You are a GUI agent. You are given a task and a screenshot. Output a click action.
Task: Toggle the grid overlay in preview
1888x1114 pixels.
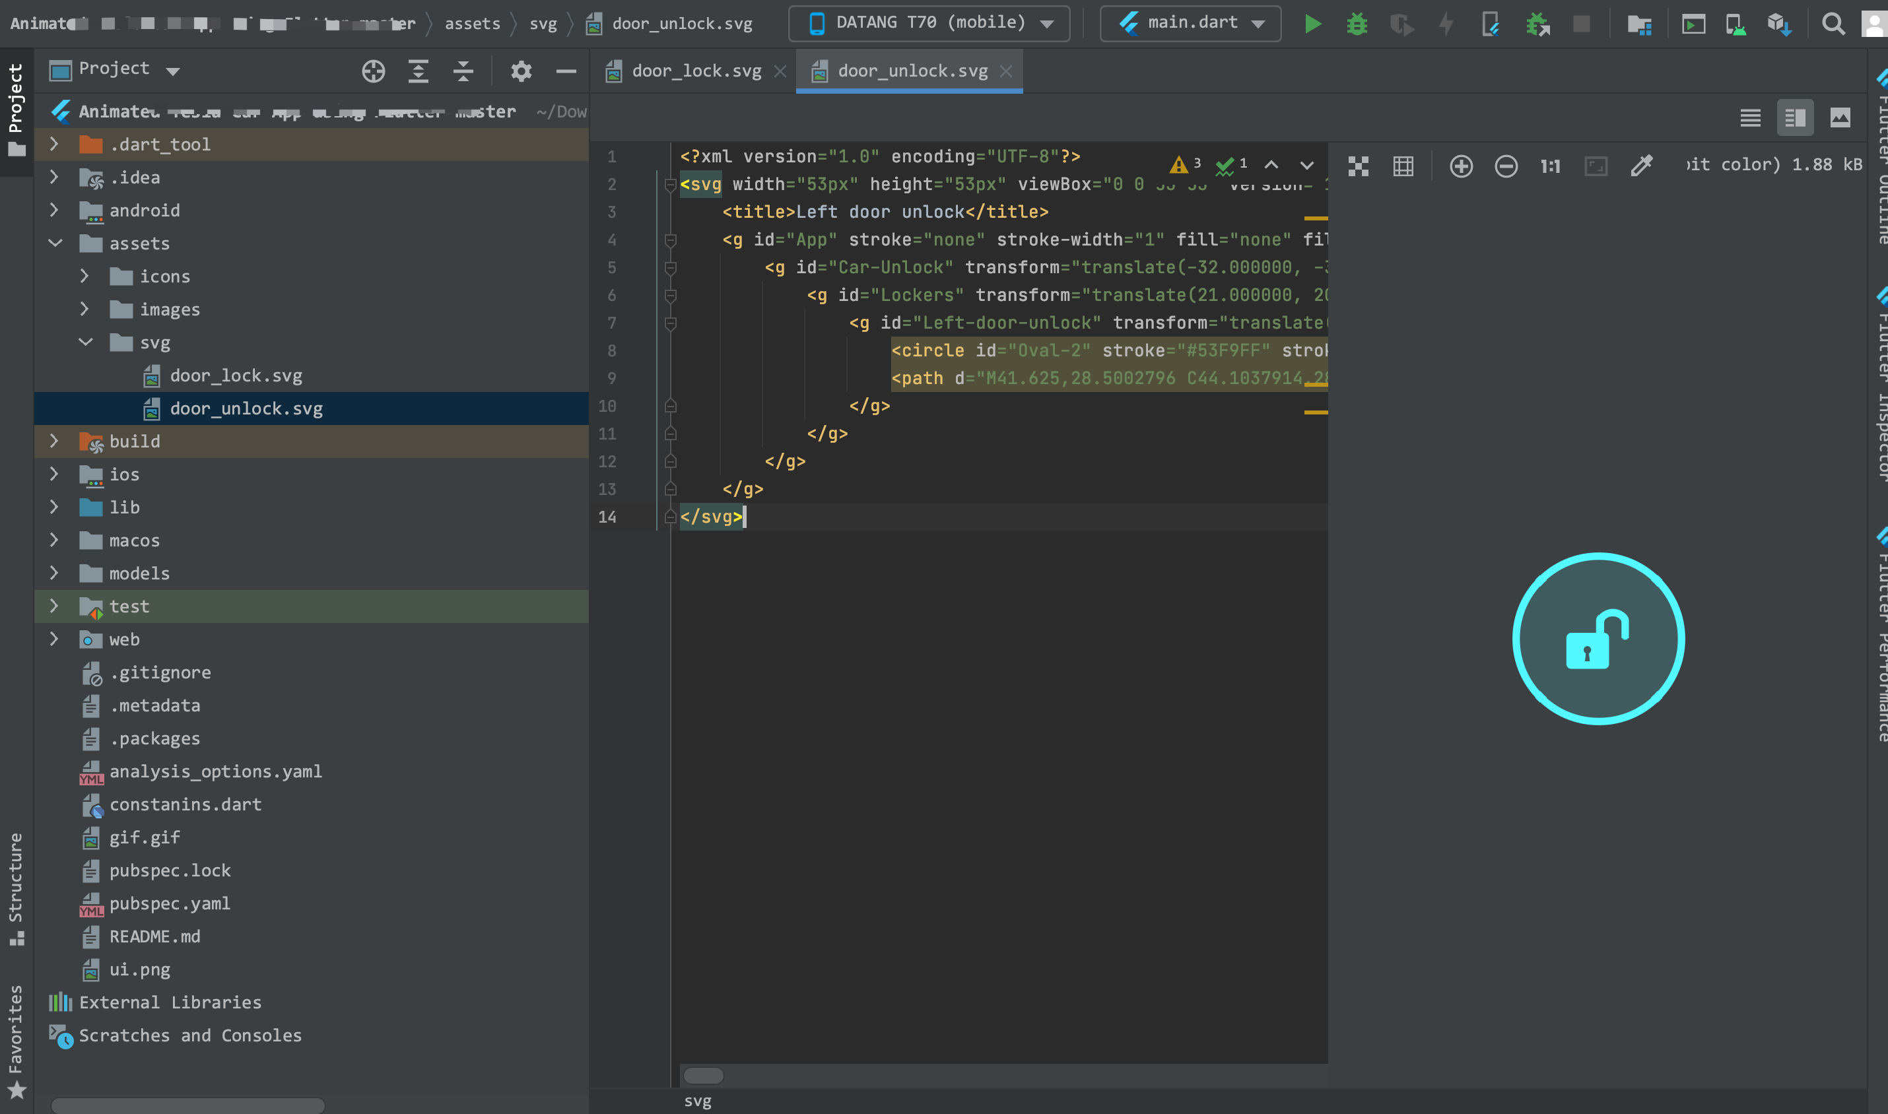point(1403,166)
